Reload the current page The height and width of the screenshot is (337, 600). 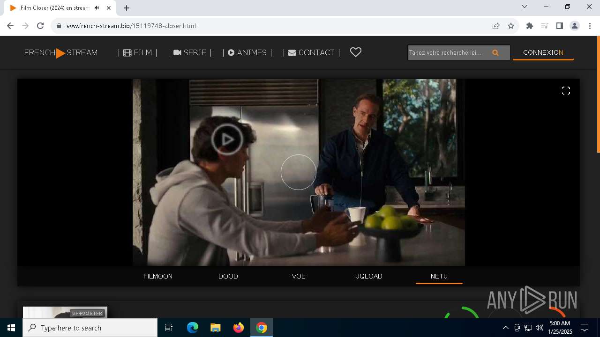coord(40,26)
